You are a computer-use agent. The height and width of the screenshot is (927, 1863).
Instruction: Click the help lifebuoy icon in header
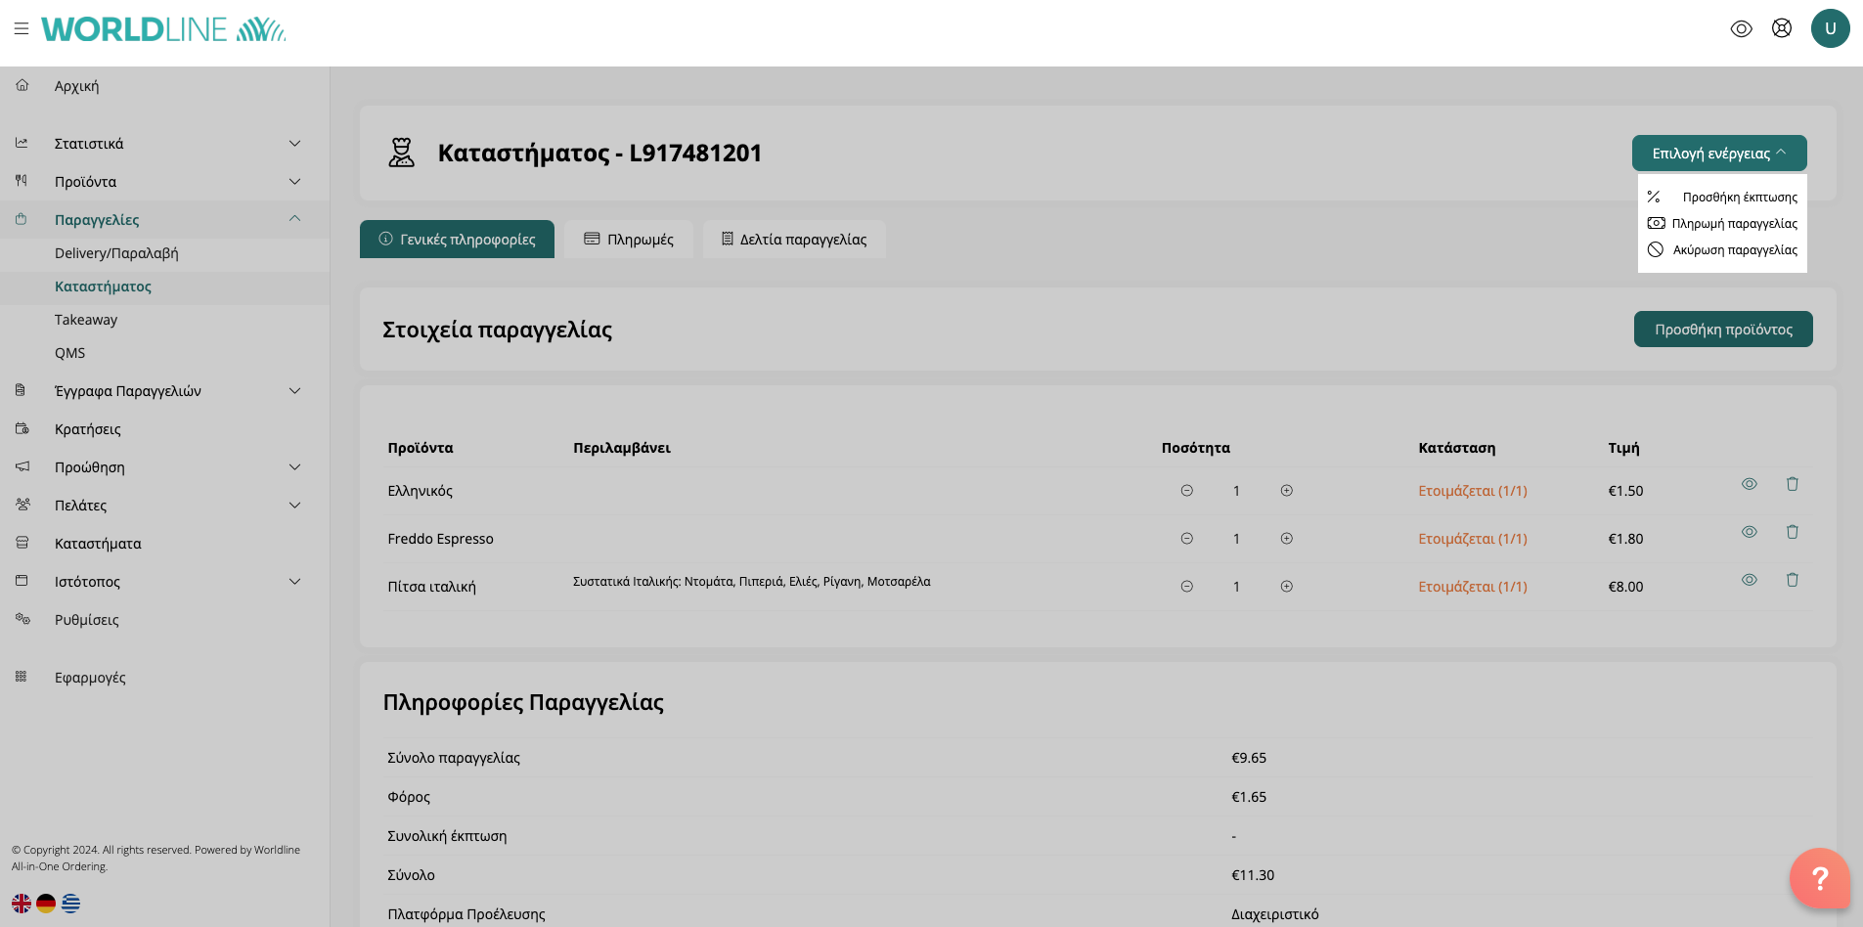[x=1782, y=28]
